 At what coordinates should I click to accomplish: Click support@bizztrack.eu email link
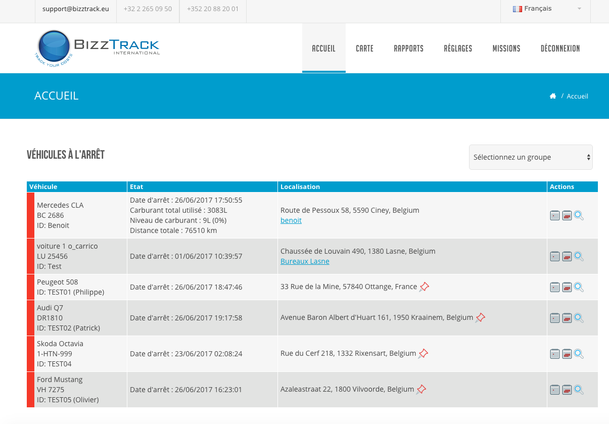(76, 9)
